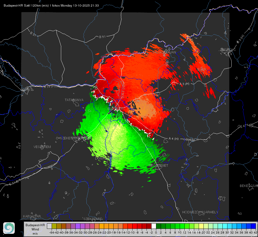Select the violet -34 to -32 legend swatch
The width and height of the screenshot is (258, 237).
78,226
